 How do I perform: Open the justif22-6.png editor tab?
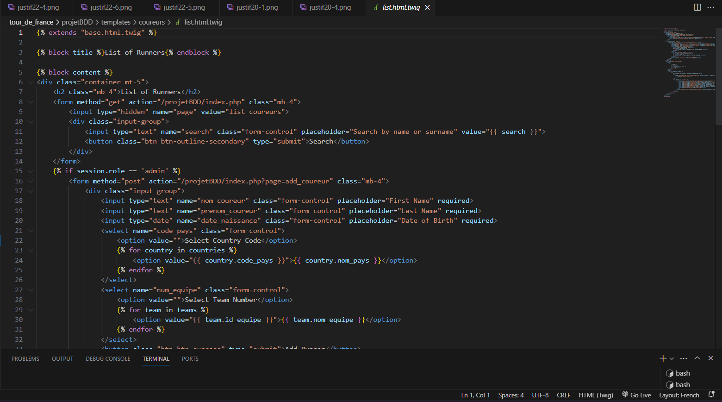[x=111, y=7]
